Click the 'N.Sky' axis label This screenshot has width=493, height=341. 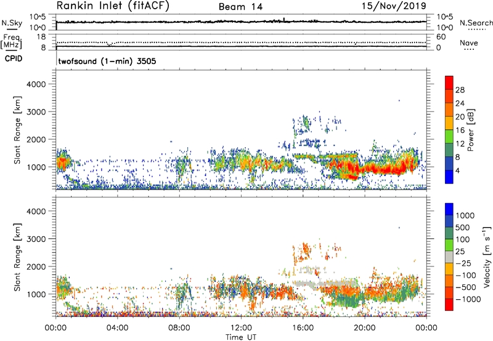coord(12,23)
